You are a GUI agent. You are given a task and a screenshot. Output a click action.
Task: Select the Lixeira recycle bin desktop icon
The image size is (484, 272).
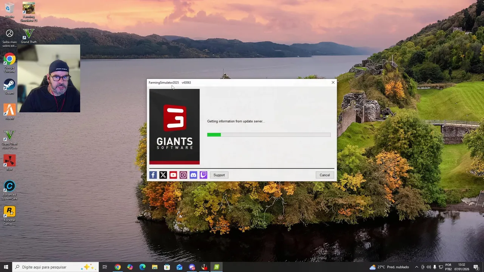point(9,11)
